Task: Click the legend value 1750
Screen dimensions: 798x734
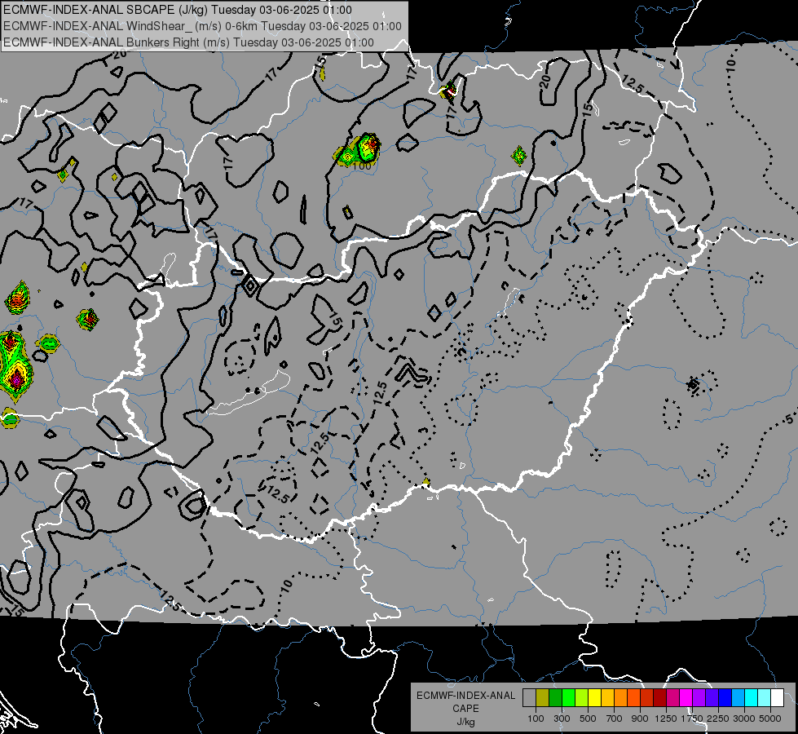Action: pos(692,719)
